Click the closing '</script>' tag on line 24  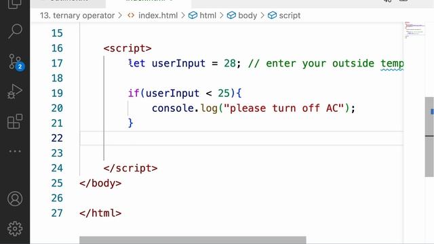coord(130,168)
